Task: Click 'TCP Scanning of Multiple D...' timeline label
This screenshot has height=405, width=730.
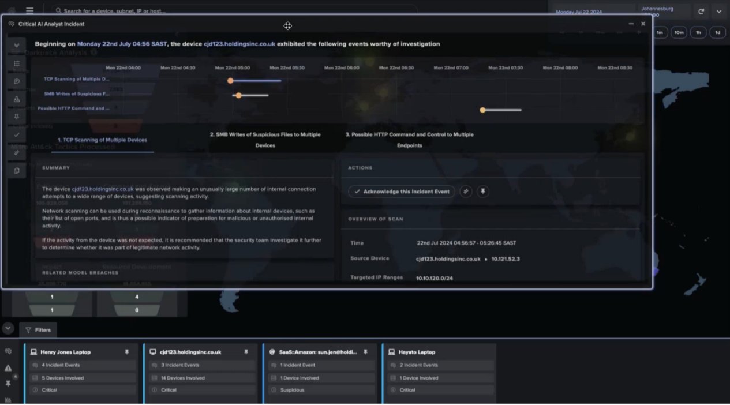Action: pos(76,79)
